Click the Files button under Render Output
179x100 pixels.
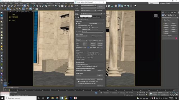pos(100,75)
